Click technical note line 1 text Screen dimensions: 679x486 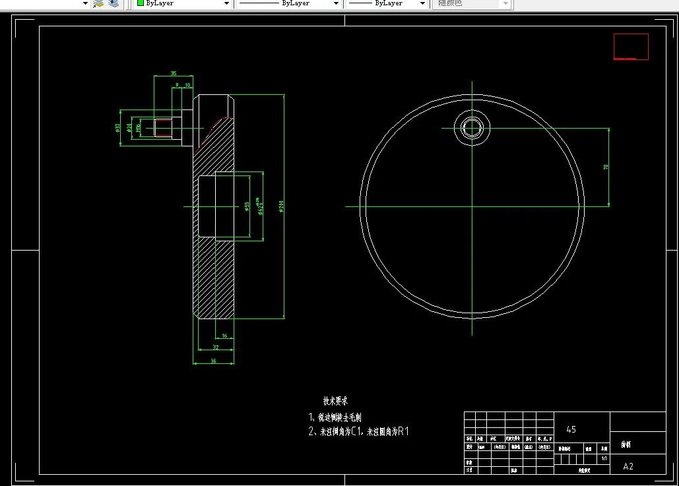click(x=335, y=417)
